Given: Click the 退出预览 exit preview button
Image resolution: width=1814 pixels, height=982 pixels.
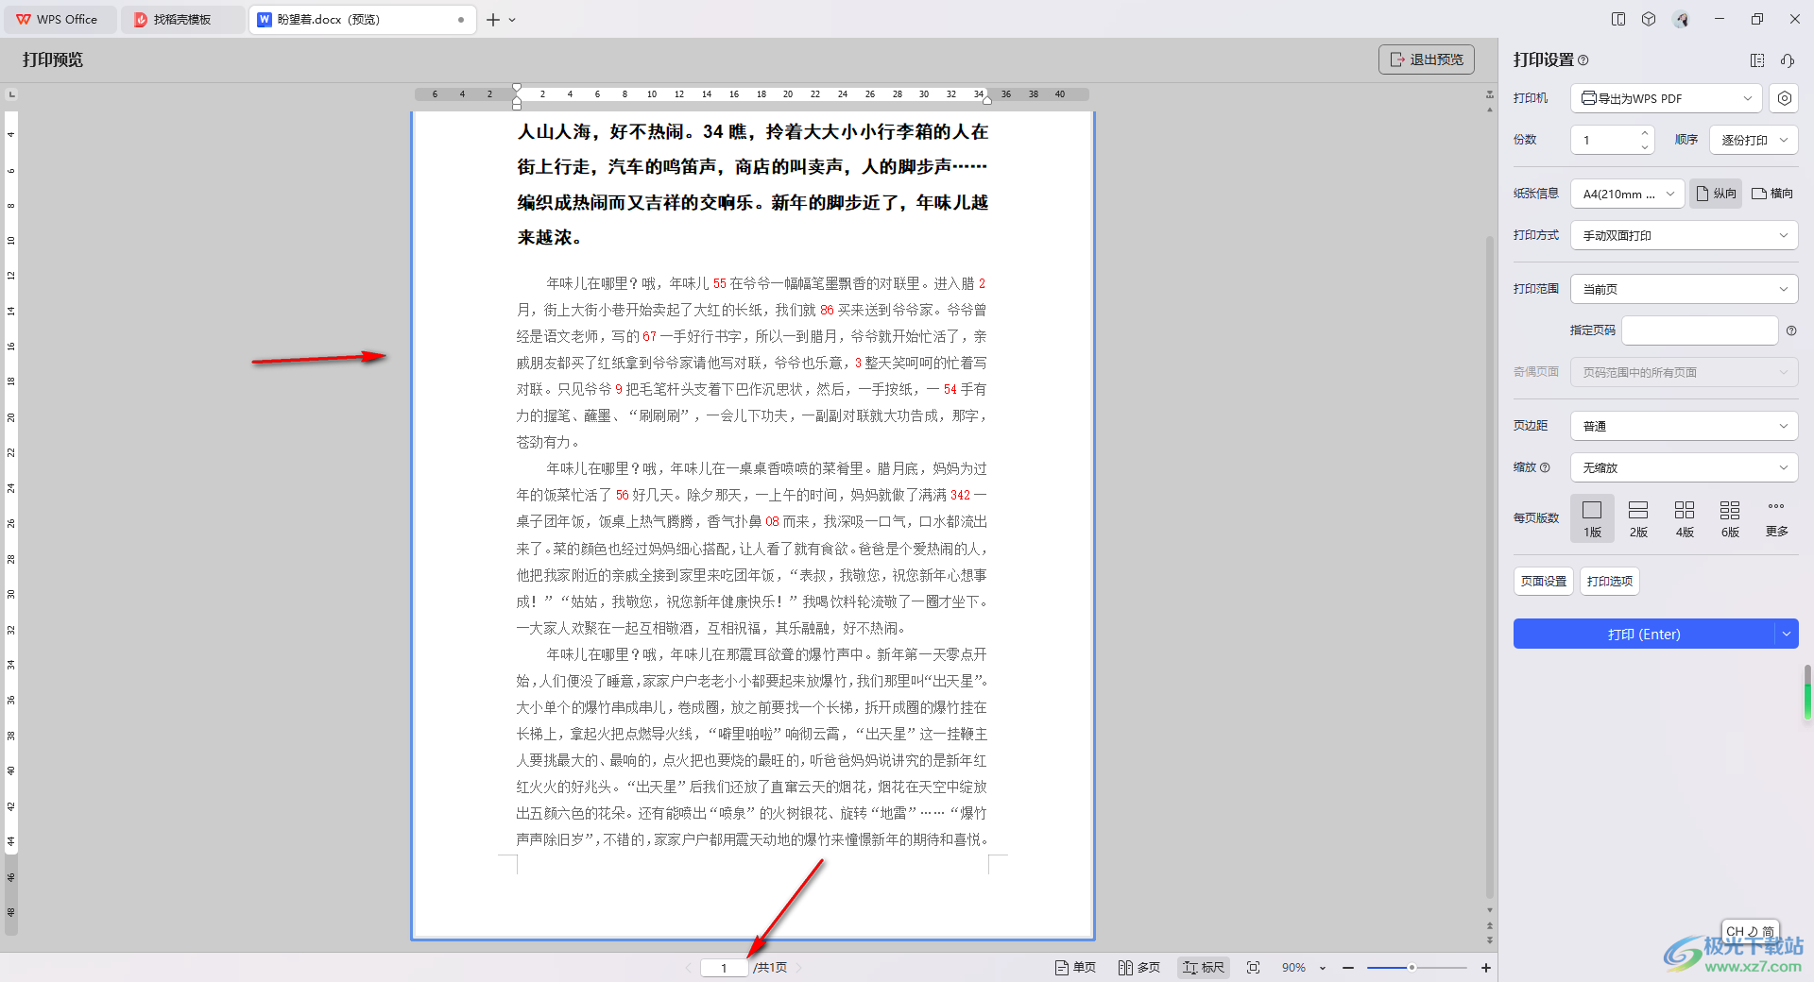Looking at the screenshot, I should click(1427, 59).
